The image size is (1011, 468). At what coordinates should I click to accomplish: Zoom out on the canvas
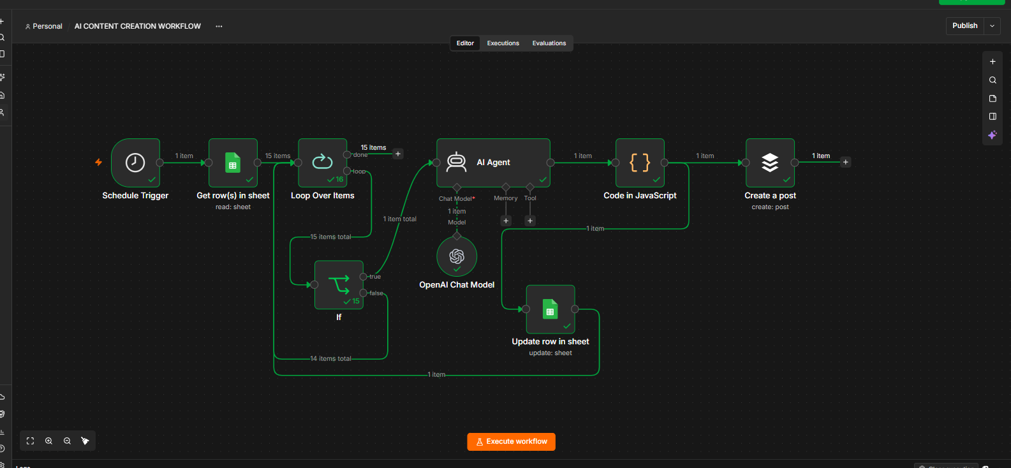click(67, 441)
